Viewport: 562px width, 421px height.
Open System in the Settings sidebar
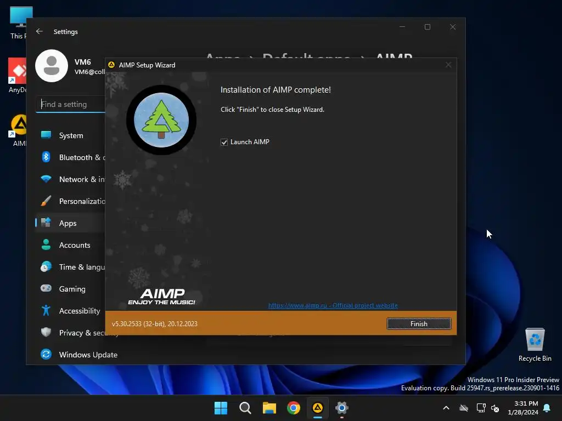[x=71, y=135]
